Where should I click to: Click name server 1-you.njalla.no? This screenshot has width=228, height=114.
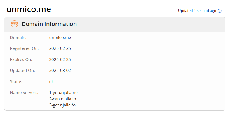click(63, 93)
